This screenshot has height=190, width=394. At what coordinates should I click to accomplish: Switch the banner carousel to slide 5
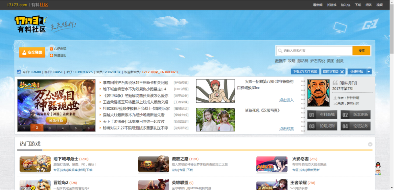(76, 128)
